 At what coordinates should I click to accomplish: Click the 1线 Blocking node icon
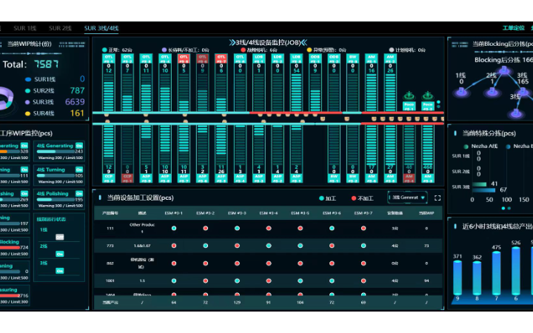(461, 91)
